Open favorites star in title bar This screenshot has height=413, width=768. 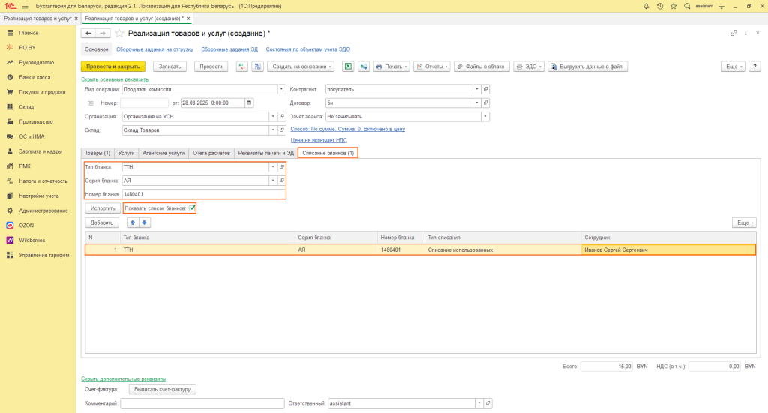673,6
